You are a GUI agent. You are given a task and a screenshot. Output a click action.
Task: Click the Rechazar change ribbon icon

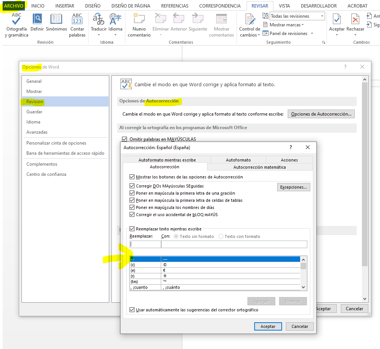(355, 20)
